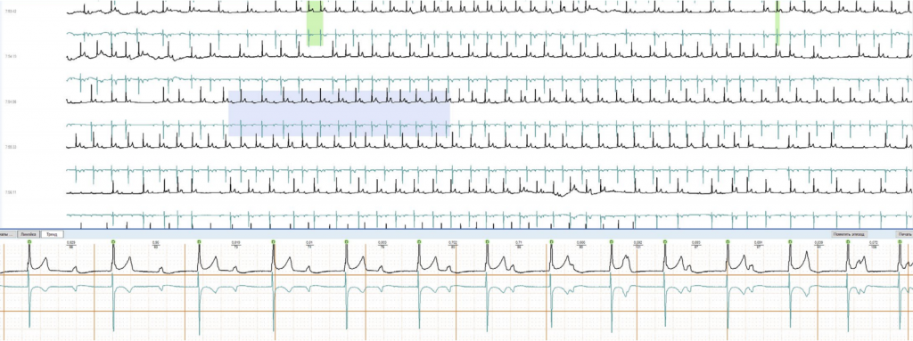Click the wide green highlighted episode in overview
The image size is (913, 341).
(x=315, y=23)
